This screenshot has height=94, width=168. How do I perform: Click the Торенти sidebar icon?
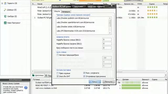pyautogui.click(x=5, y=3)
